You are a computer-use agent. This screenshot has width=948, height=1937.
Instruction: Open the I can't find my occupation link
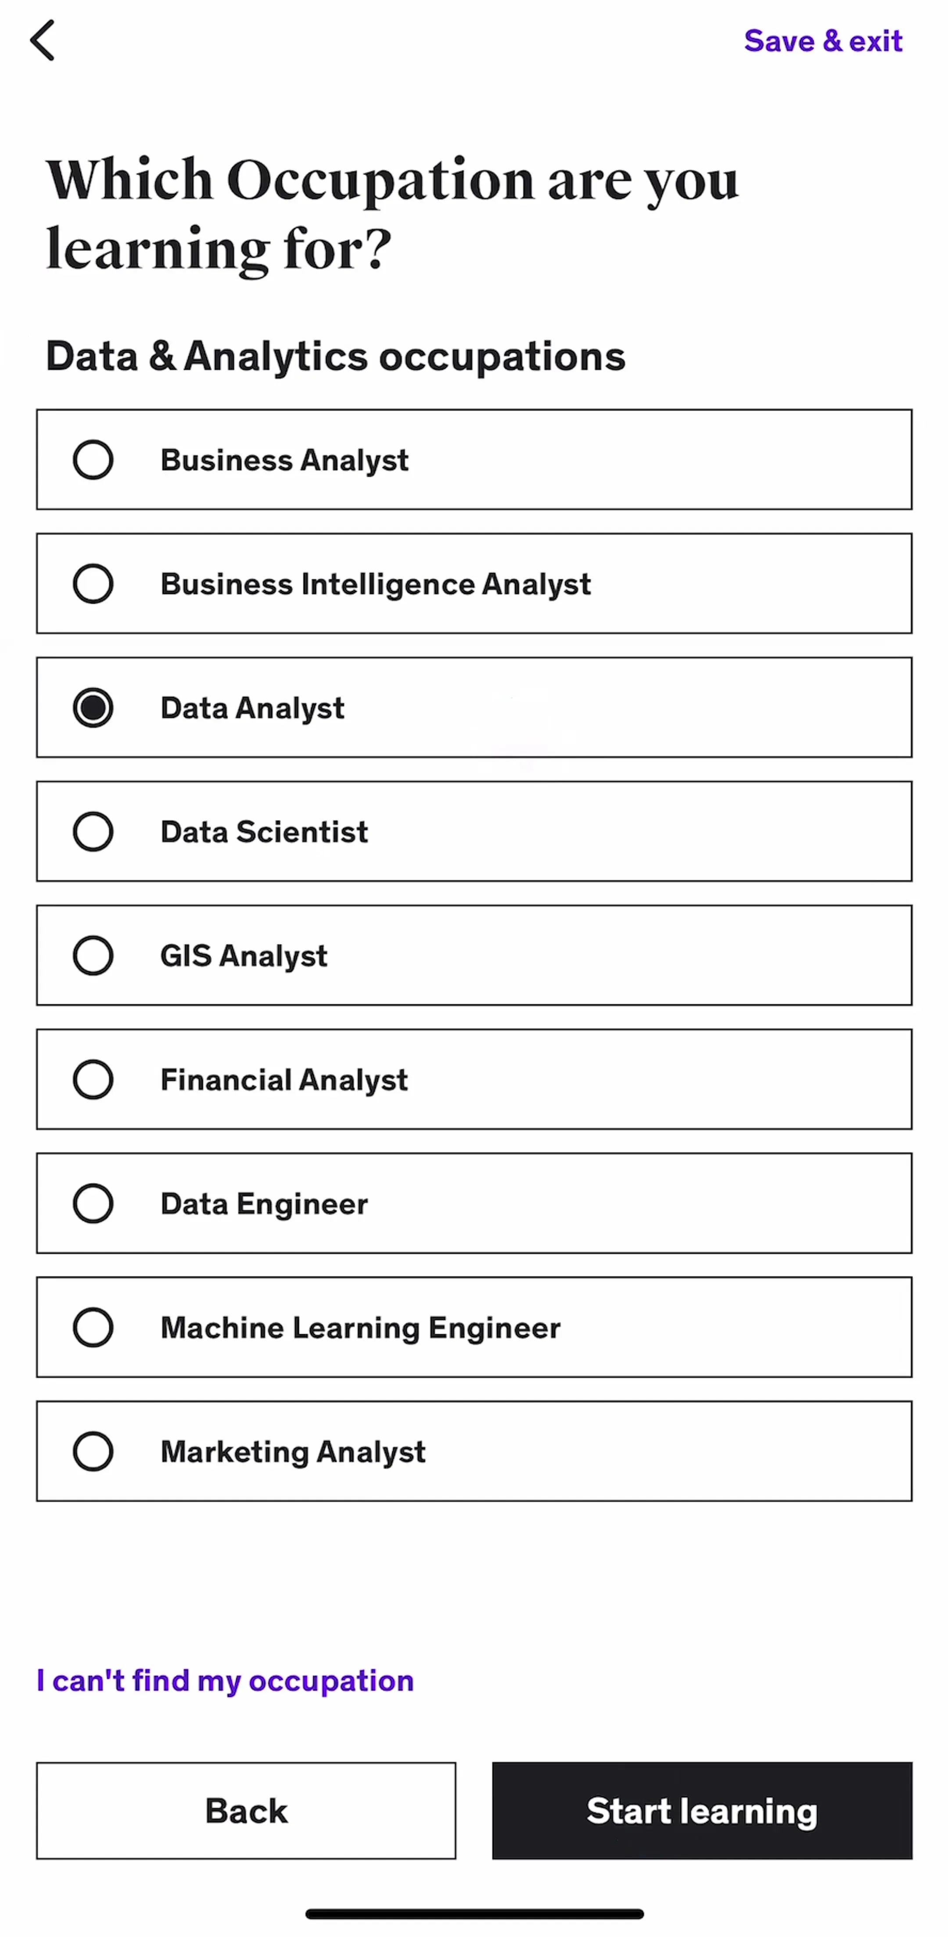225,1680
